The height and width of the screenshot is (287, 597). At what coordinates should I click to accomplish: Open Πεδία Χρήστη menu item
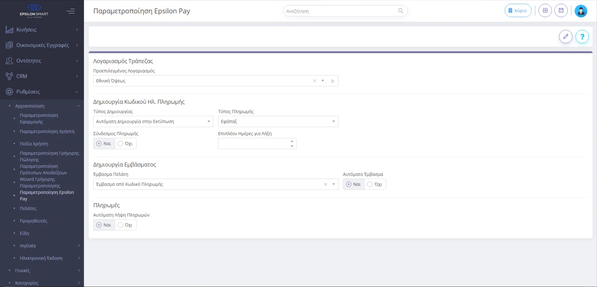[34, 144]
